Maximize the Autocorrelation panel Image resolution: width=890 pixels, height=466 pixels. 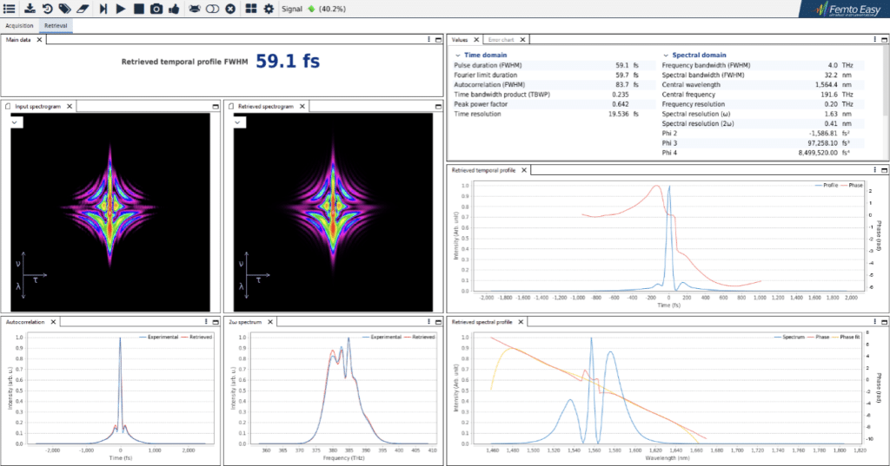216,322
